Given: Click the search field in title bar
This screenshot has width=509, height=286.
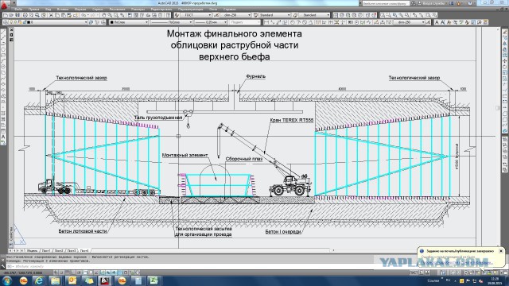Looking at the screenshot, I should (385, 3).
